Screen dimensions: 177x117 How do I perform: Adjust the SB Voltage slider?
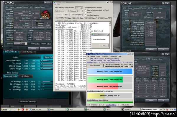[47, 87]
